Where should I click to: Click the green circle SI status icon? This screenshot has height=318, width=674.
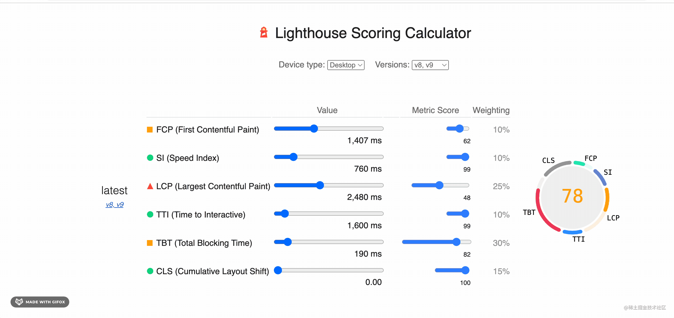pyautogui.click(x=150, y=158)
